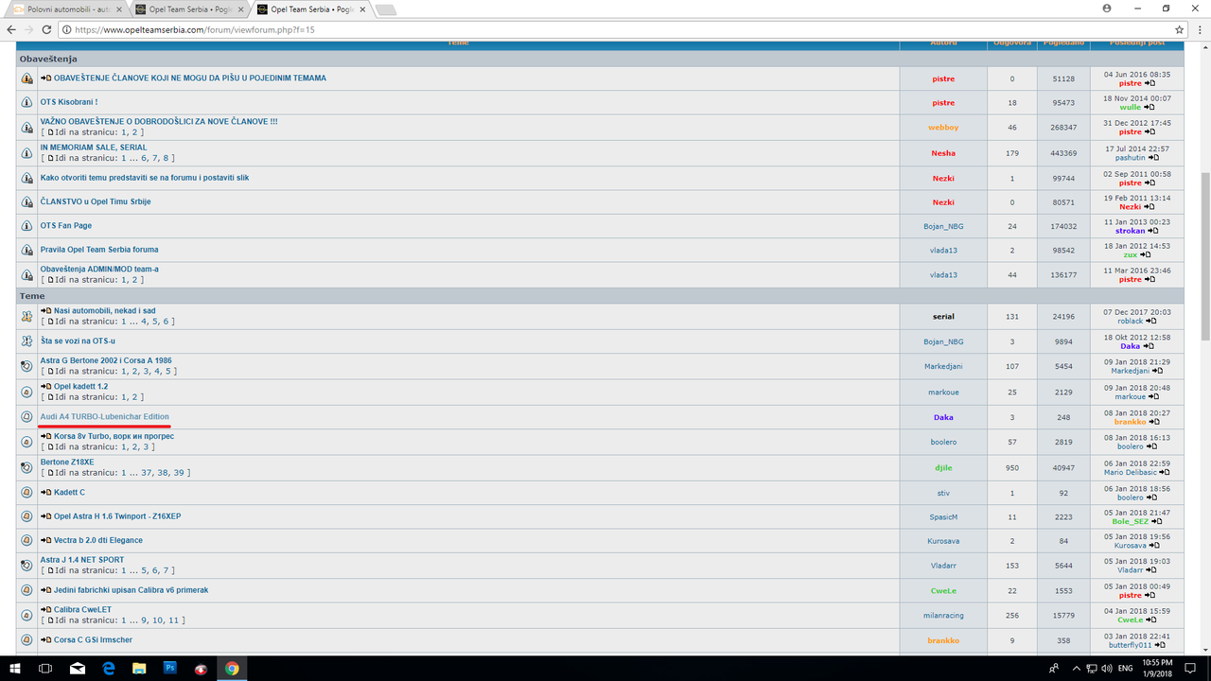
Task: Open author profile djile
Action: point(943,467)
